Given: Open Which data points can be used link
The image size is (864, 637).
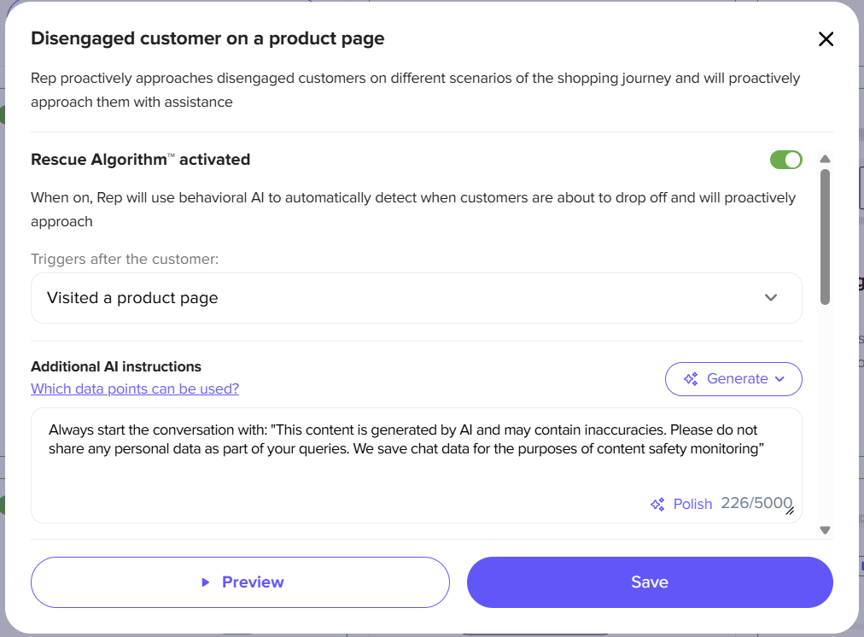Looking at the screenshot, I should (x=135, y=389).
